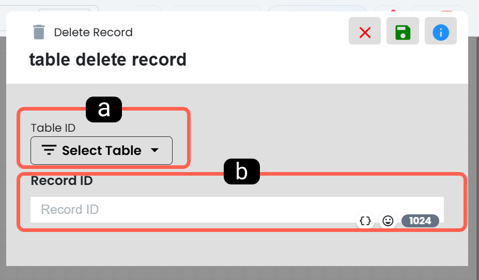Click the empty grey area under Record ID field

[x=237, y=248]
